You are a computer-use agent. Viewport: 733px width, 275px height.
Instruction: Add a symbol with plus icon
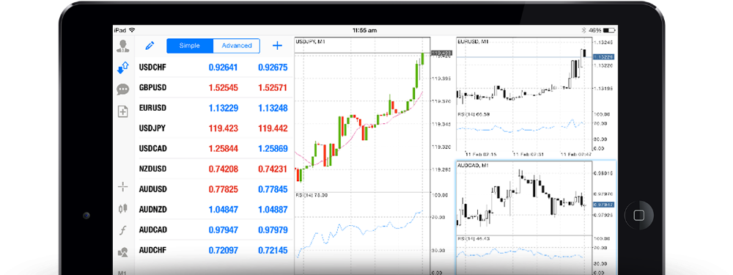tap(277, 45)
